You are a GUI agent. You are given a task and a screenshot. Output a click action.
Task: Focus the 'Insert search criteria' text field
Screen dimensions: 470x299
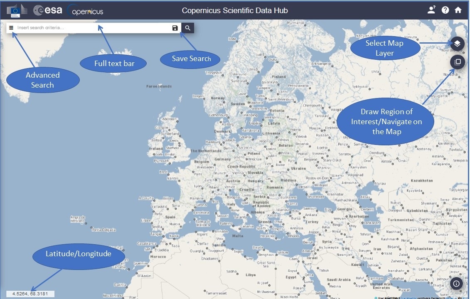point(91,28)
